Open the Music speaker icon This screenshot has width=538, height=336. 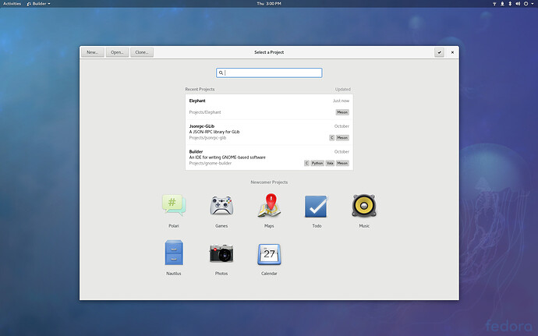(364, 206)
